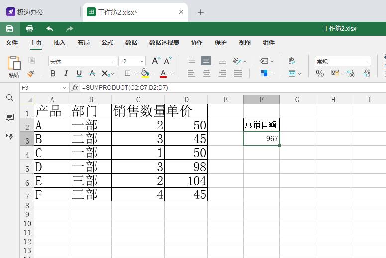The image size is (386, 258).
Task: Toggle Strikethrough formatting
Action: 92,73
